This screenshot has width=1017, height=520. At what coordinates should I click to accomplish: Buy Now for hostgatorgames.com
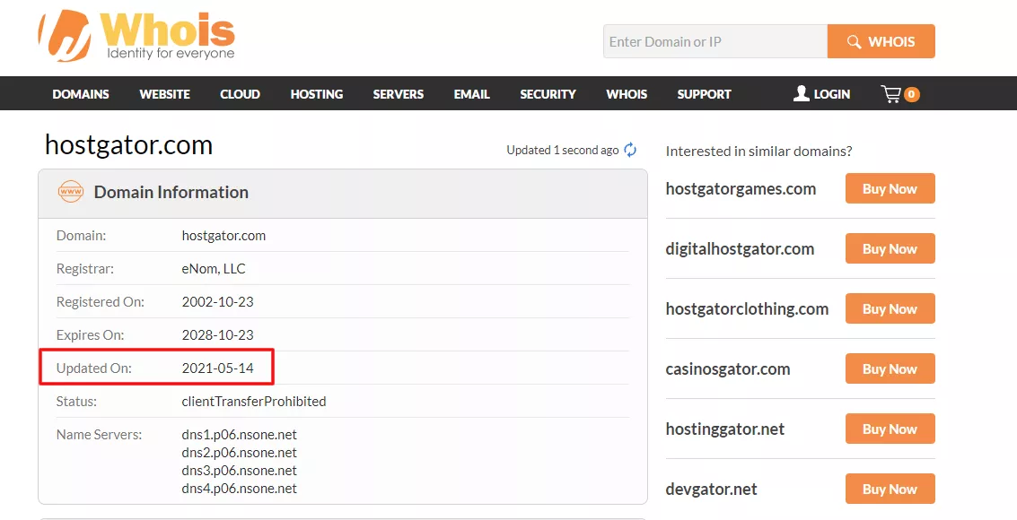coord(890,188)
